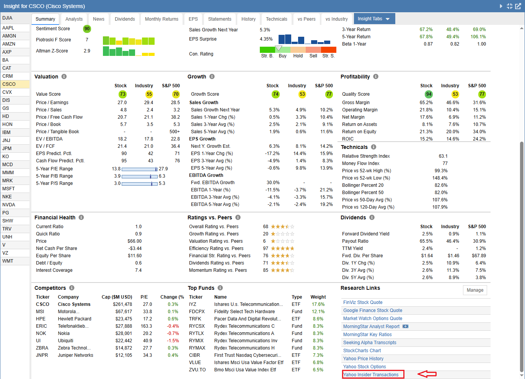Click the 5-Year P/E Range bar
Screen dimensions: 525x379
140,169
